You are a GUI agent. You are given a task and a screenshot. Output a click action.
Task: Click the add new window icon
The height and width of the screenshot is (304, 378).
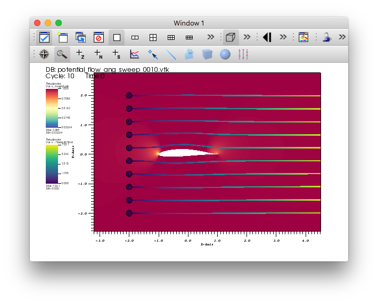pyautogui.click(x=63, y=37)
